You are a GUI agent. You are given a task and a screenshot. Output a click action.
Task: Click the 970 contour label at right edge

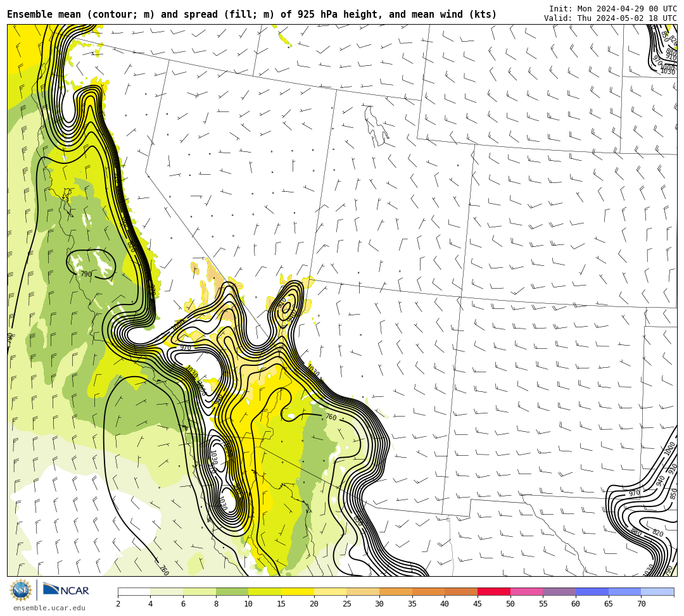coord(634,493)
